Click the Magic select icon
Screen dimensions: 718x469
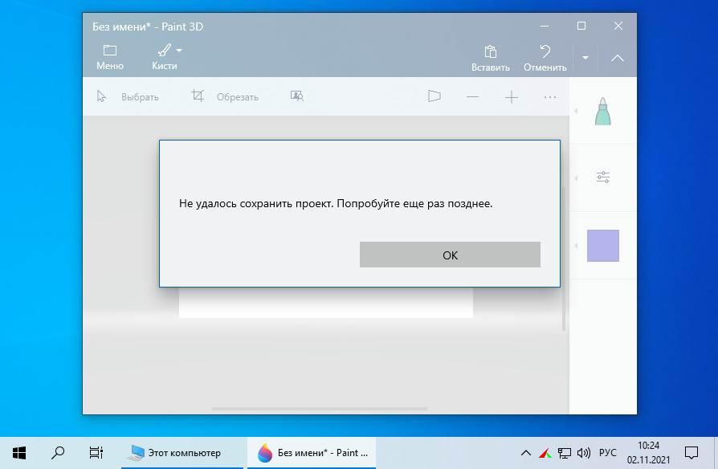coord(297,96)
